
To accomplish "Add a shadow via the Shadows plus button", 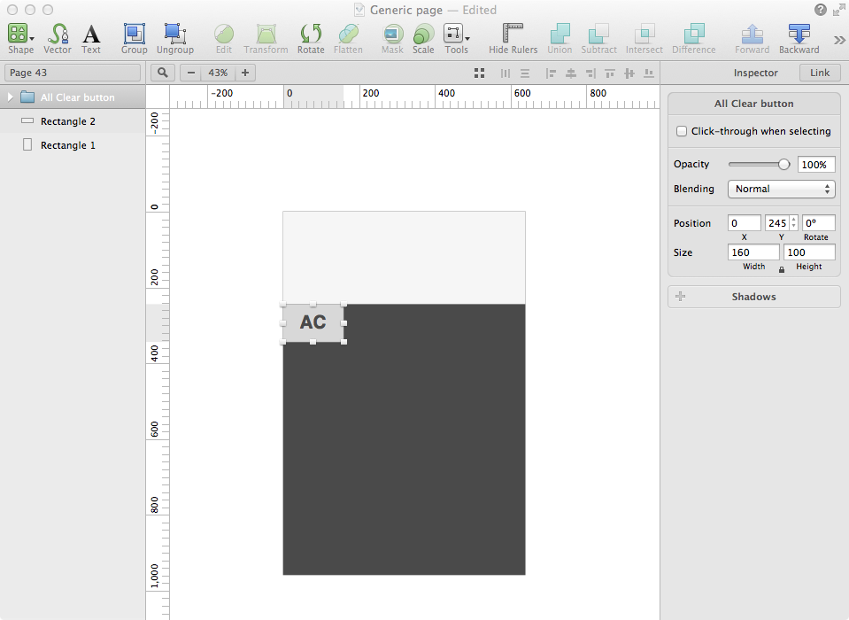I will coord(681,296).
